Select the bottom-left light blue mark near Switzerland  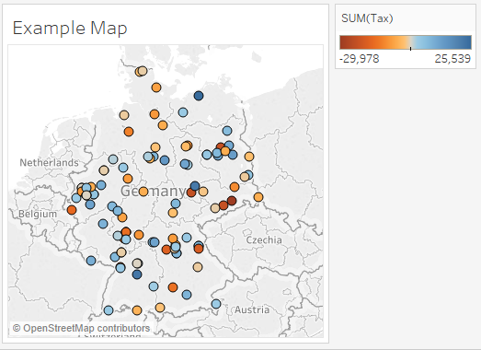pyautogui.click(x=109, y=310)
